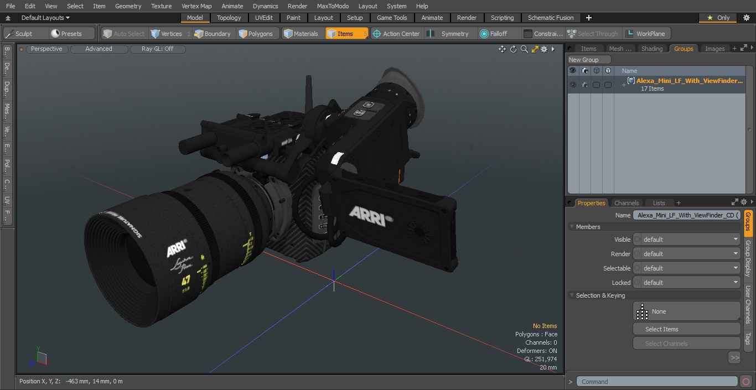
Task: Click the Properties panel gear icon
Action: pos(744,202)
